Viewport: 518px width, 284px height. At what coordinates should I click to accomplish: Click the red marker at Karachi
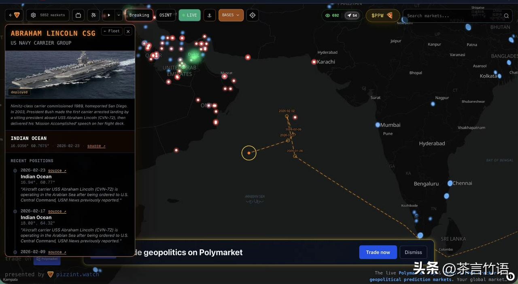point(314,62)
